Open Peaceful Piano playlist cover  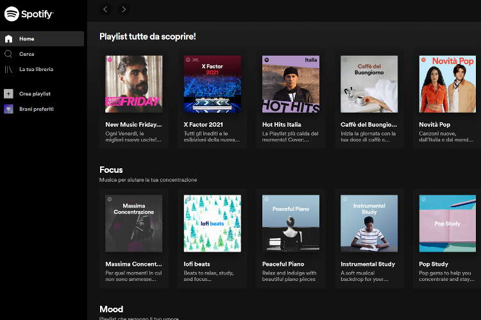point(291,223)
